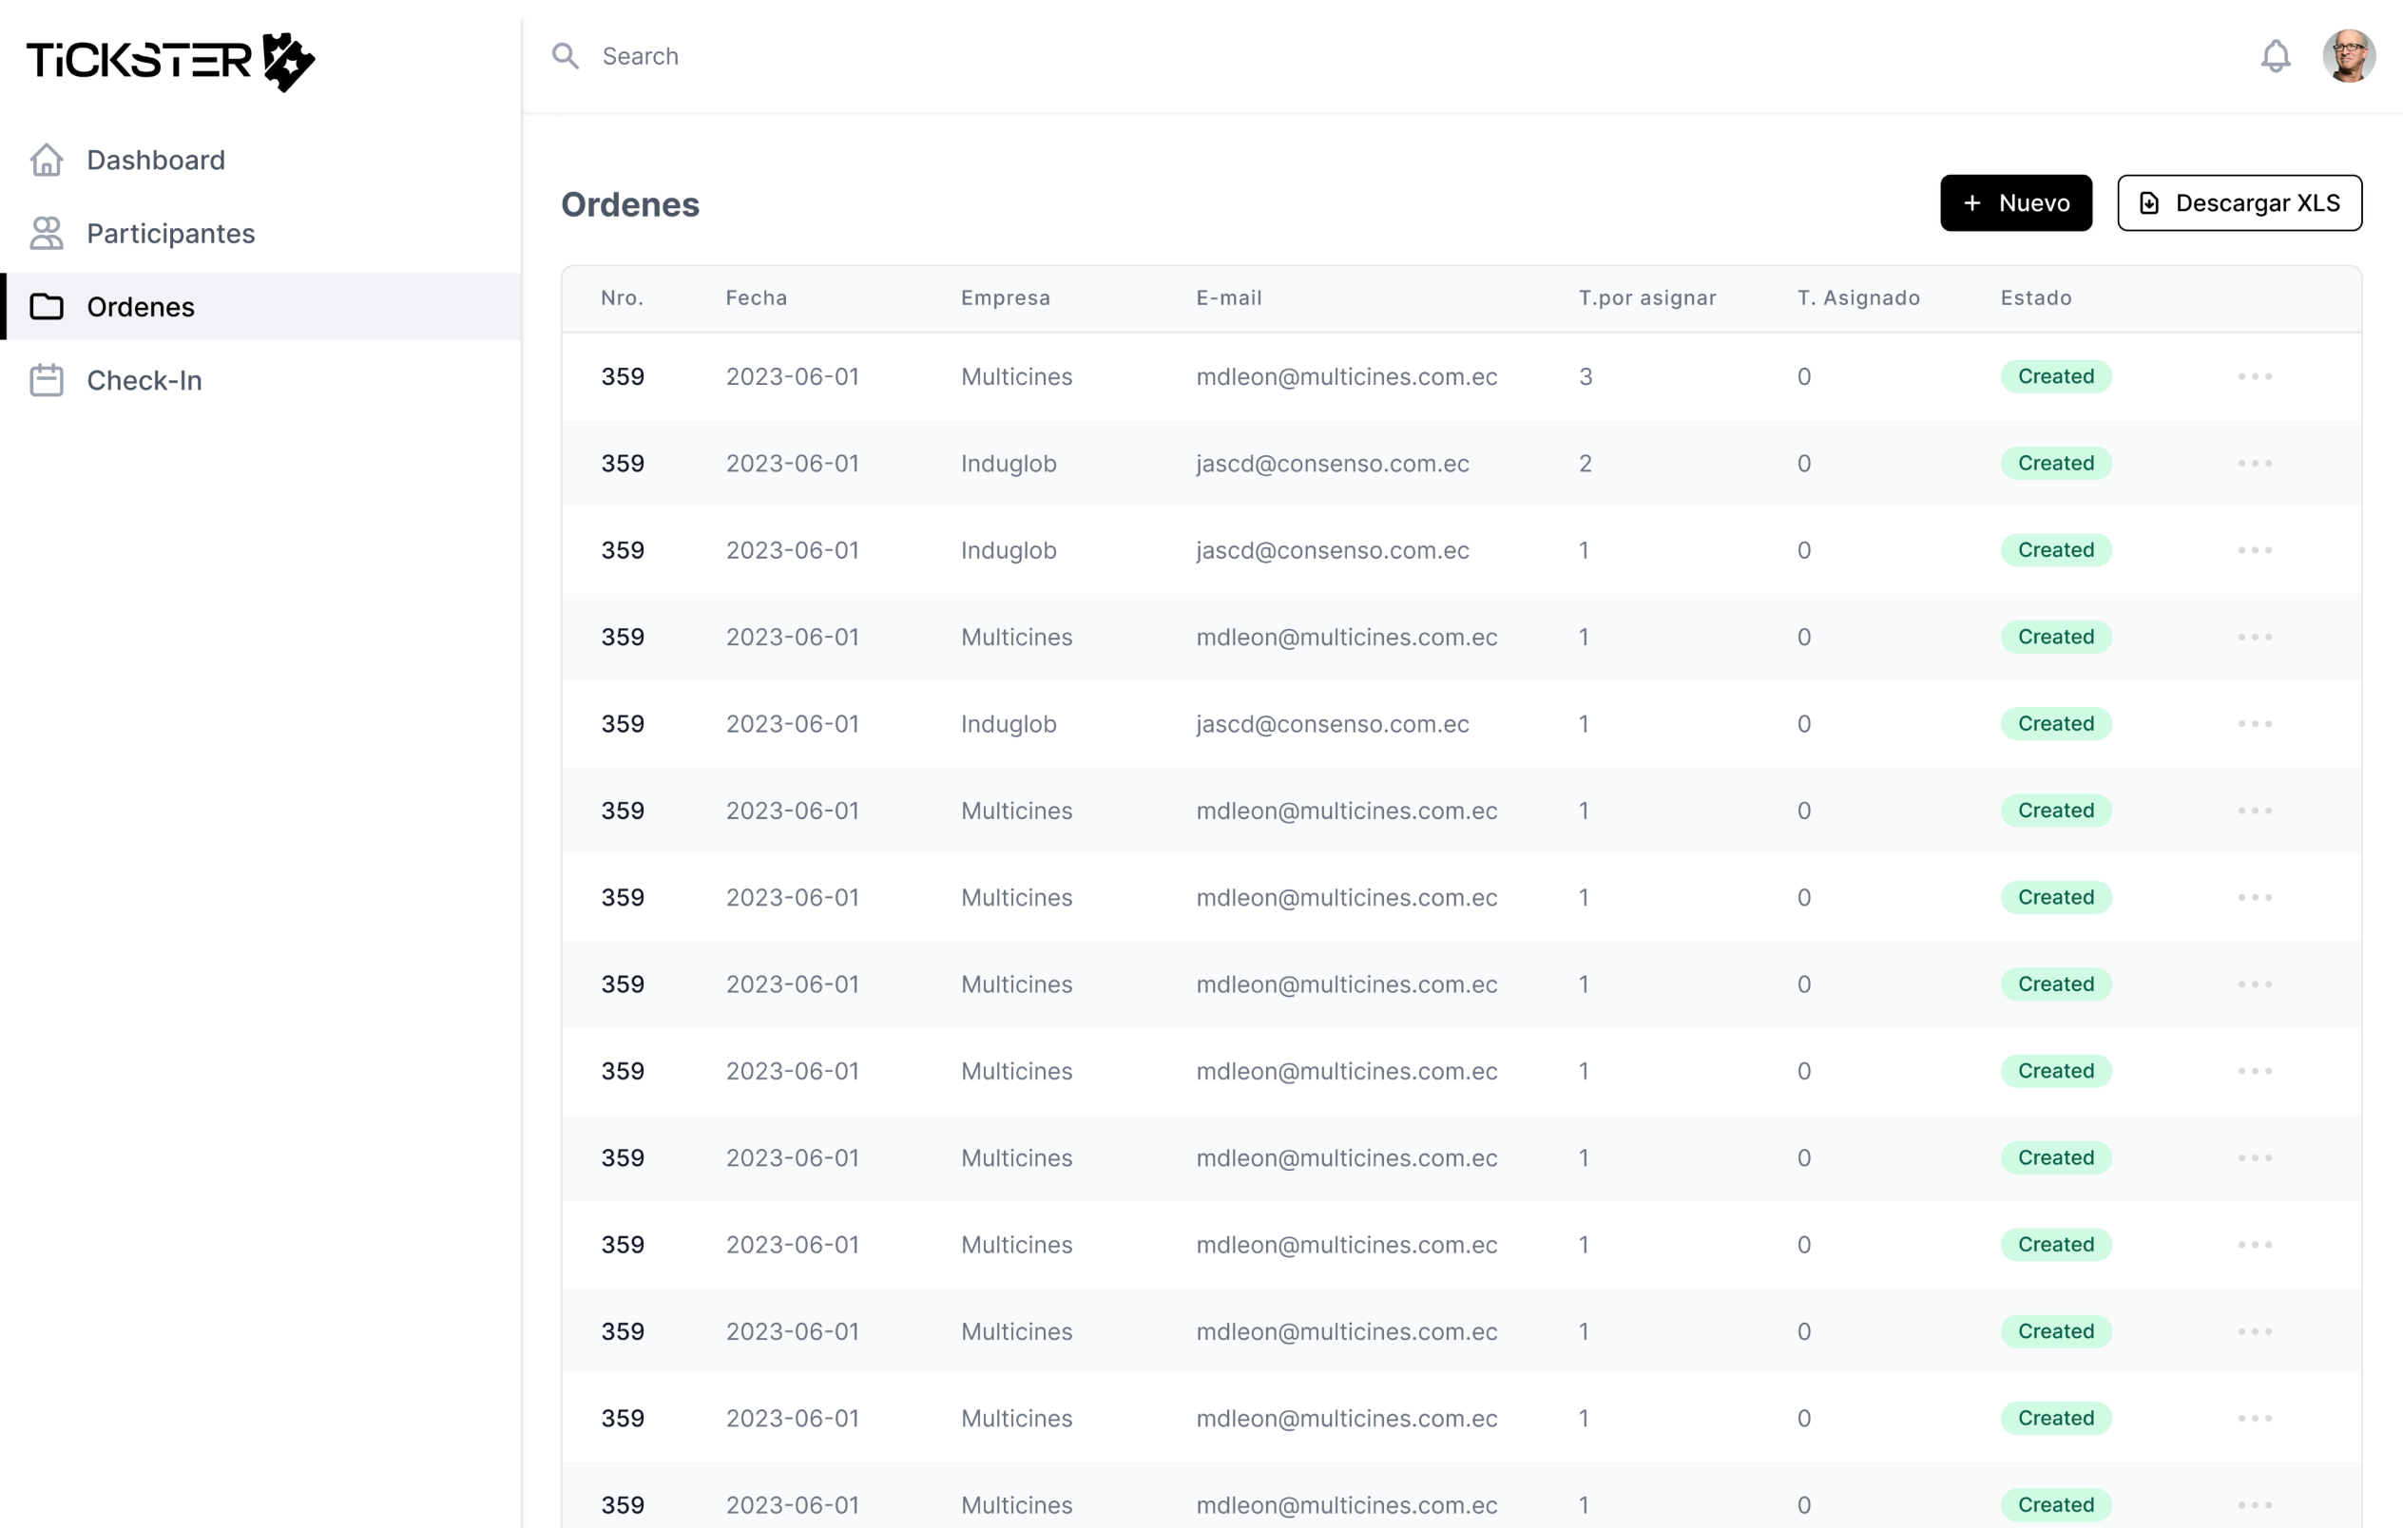
Task: Click the Tickster logo
Action: [x=171, y=61]
